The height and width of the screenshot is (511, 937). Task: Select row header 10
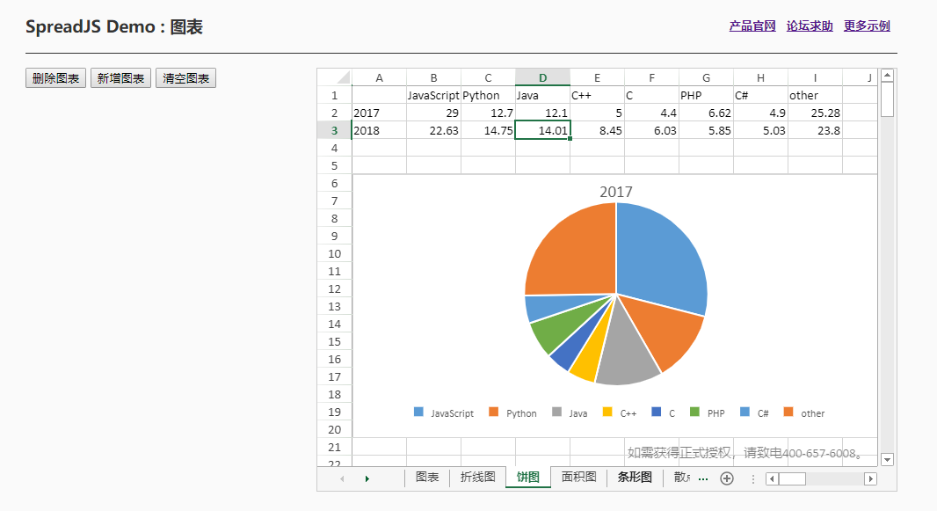tap(335, 253)
